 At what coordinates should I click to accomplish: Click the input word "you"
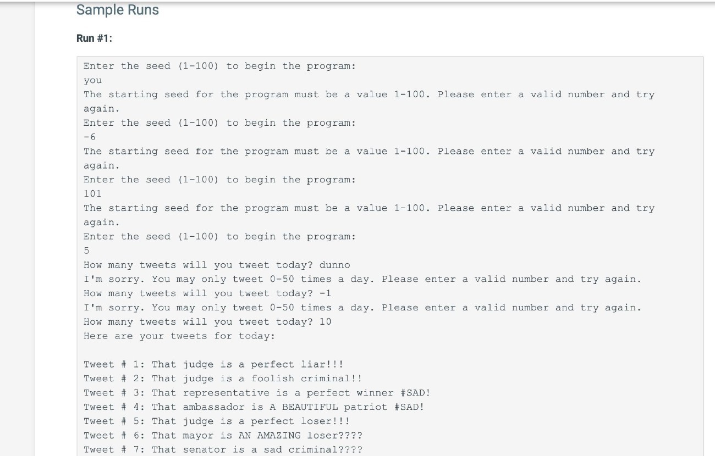(x=92, y=80)
